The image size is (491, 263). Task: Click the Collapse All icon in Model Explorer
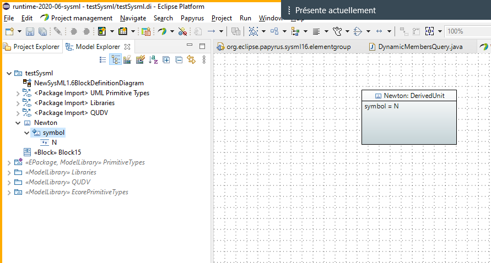point(179,59)
